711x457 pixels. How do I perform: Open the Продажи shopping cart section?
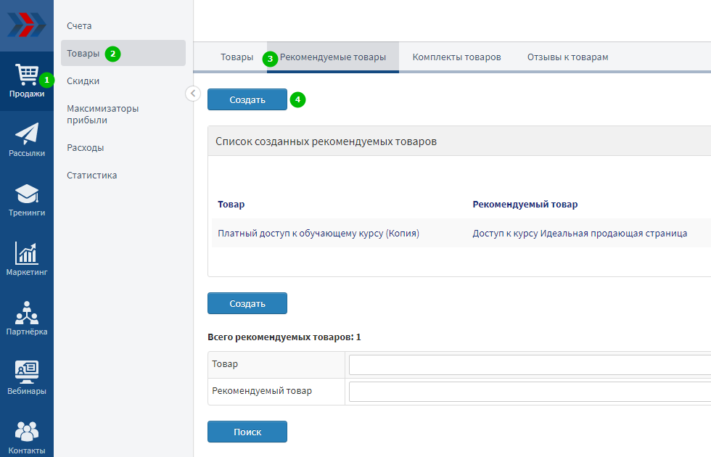pos(27,81)
